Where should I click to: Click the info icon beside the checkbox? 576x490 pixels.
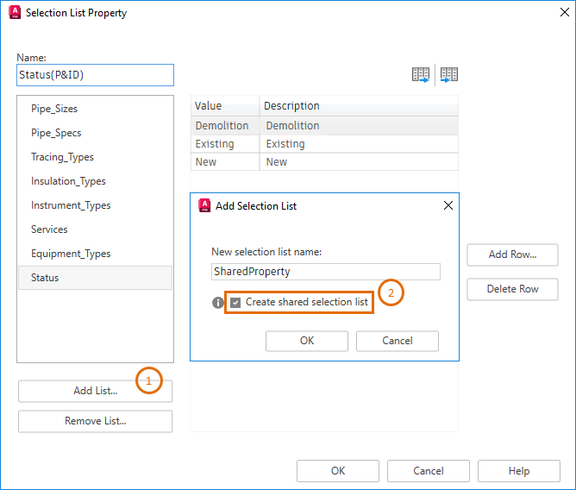pos(218,303)
